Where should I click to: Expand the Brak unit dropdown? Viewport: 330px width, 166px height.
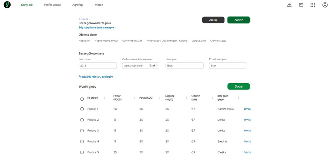pos(154,66)
